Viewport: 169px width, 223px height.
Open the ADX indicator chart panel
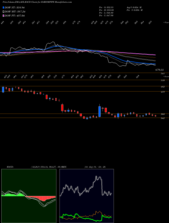87,196
